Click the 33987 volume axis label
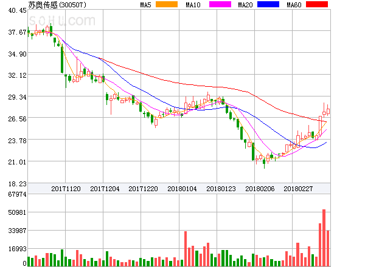Viewport: 365px width, 267px height. (17, 231)
